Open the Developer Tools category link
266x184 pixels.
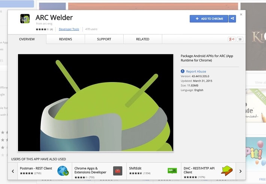click(x=69, y=29)
